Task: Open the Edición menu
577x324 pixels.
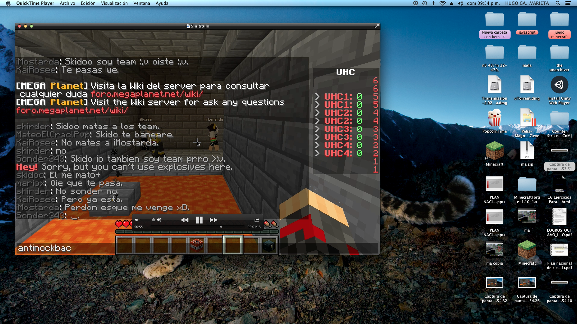Action: click(88, 3)
